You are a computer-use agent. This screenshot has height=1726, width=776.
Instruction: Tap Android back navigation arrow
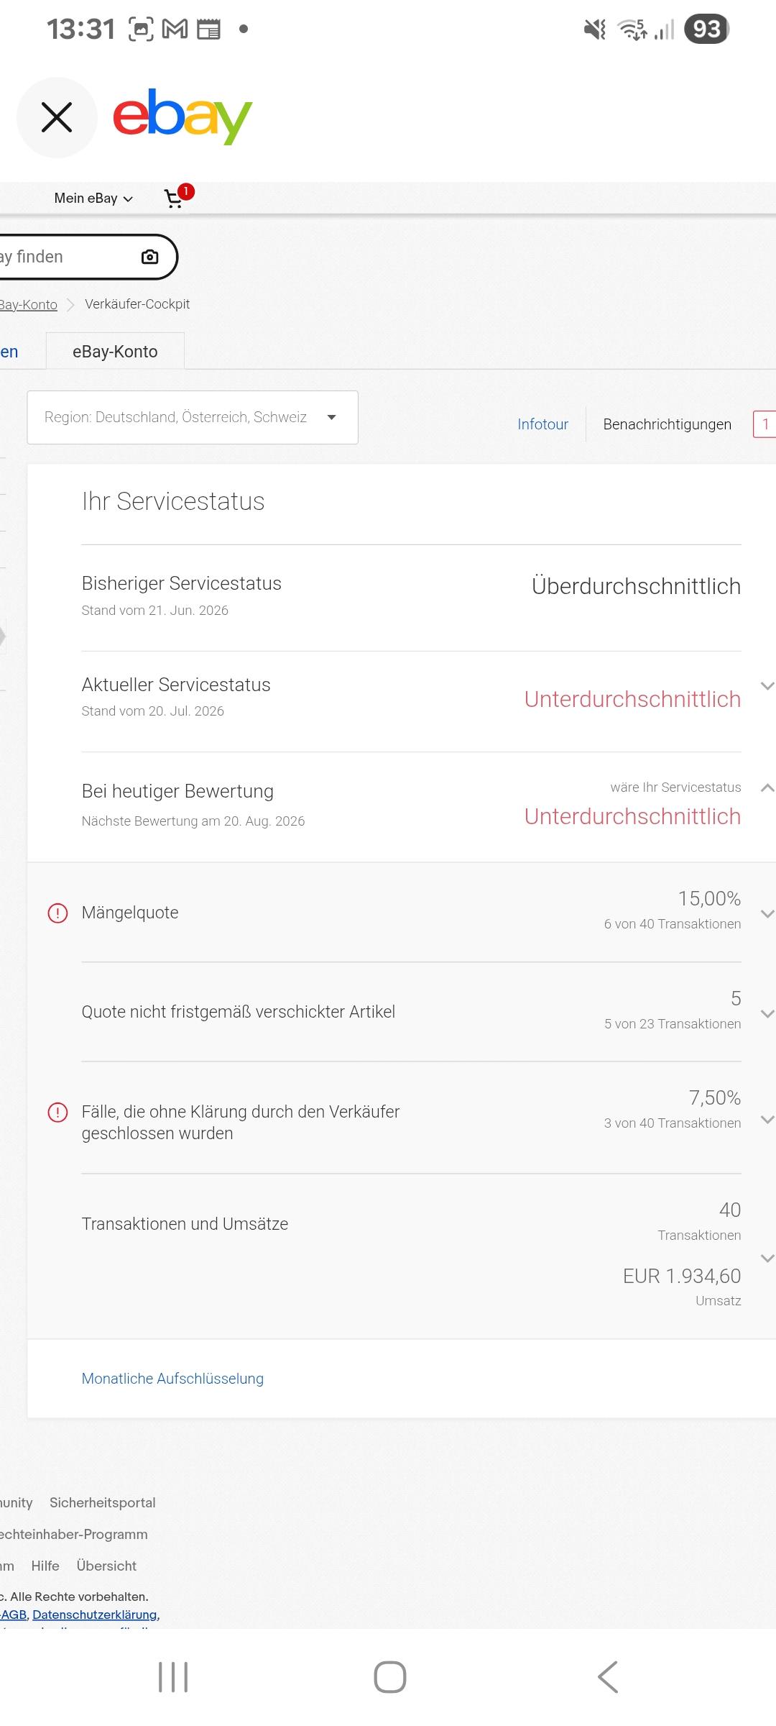click(x=608, y=1677)
